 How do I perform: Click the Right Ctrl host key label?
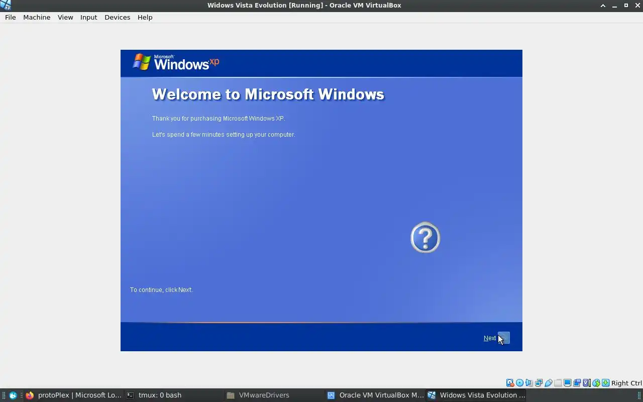pyautogui.click(x=626, y=383)
